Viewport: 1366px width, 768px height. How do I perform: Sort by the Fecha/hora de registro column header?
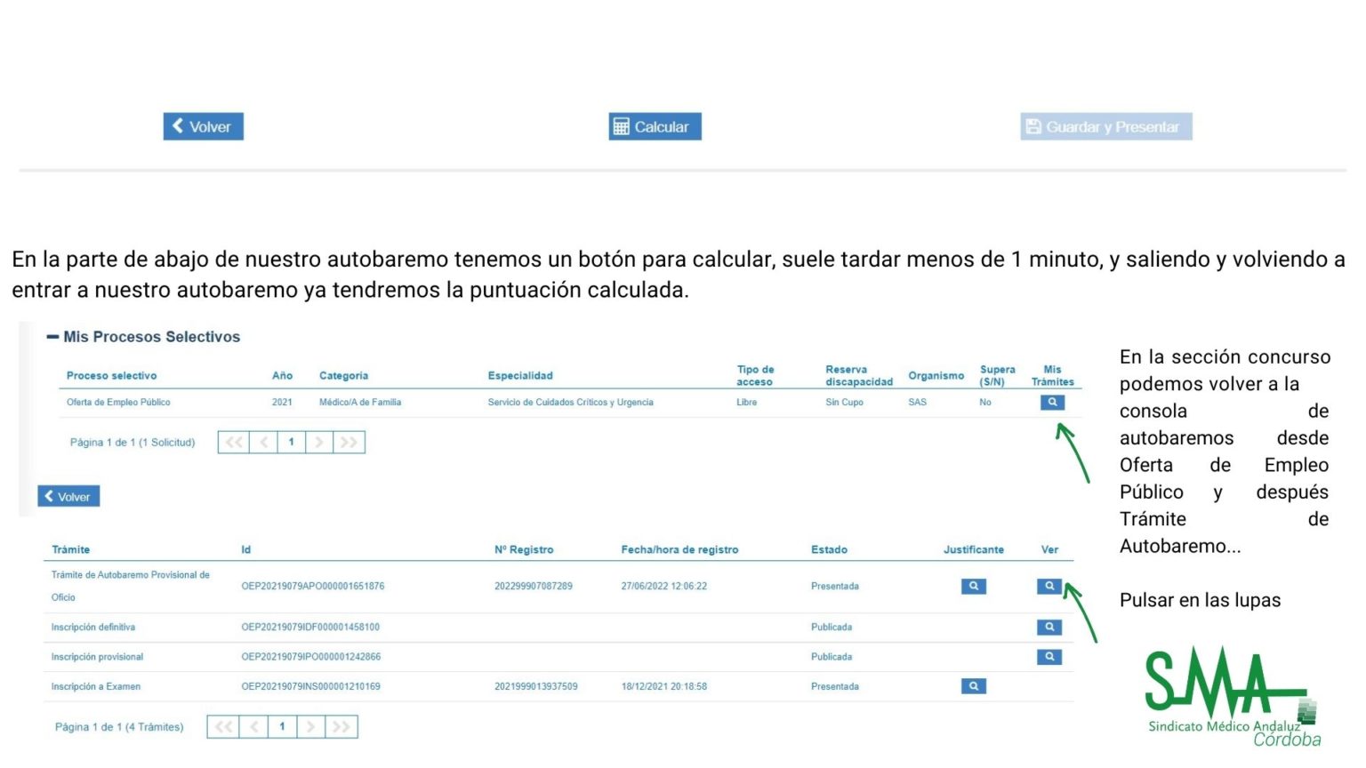click(679, 549)
